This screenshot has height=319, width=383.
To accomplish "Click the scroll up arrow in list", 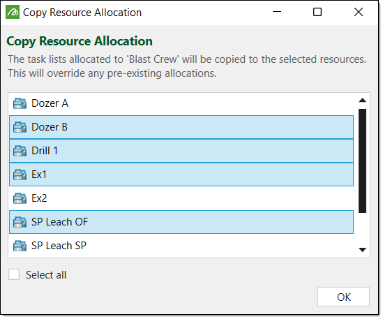I will click(x=363, y=100).
